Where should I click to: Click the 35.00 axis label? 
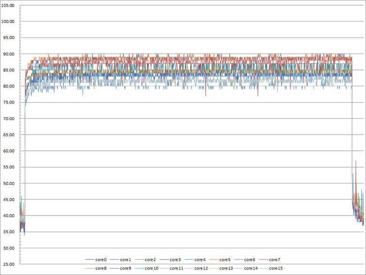click(8, 232)
